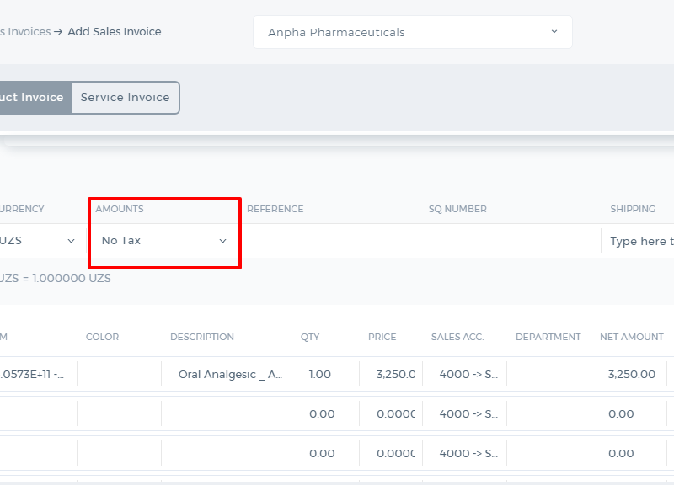The height and width of the screenshot is (485, 674).
Task: Open third row sales account 4000 selector
Action: [x=465, y=453]
